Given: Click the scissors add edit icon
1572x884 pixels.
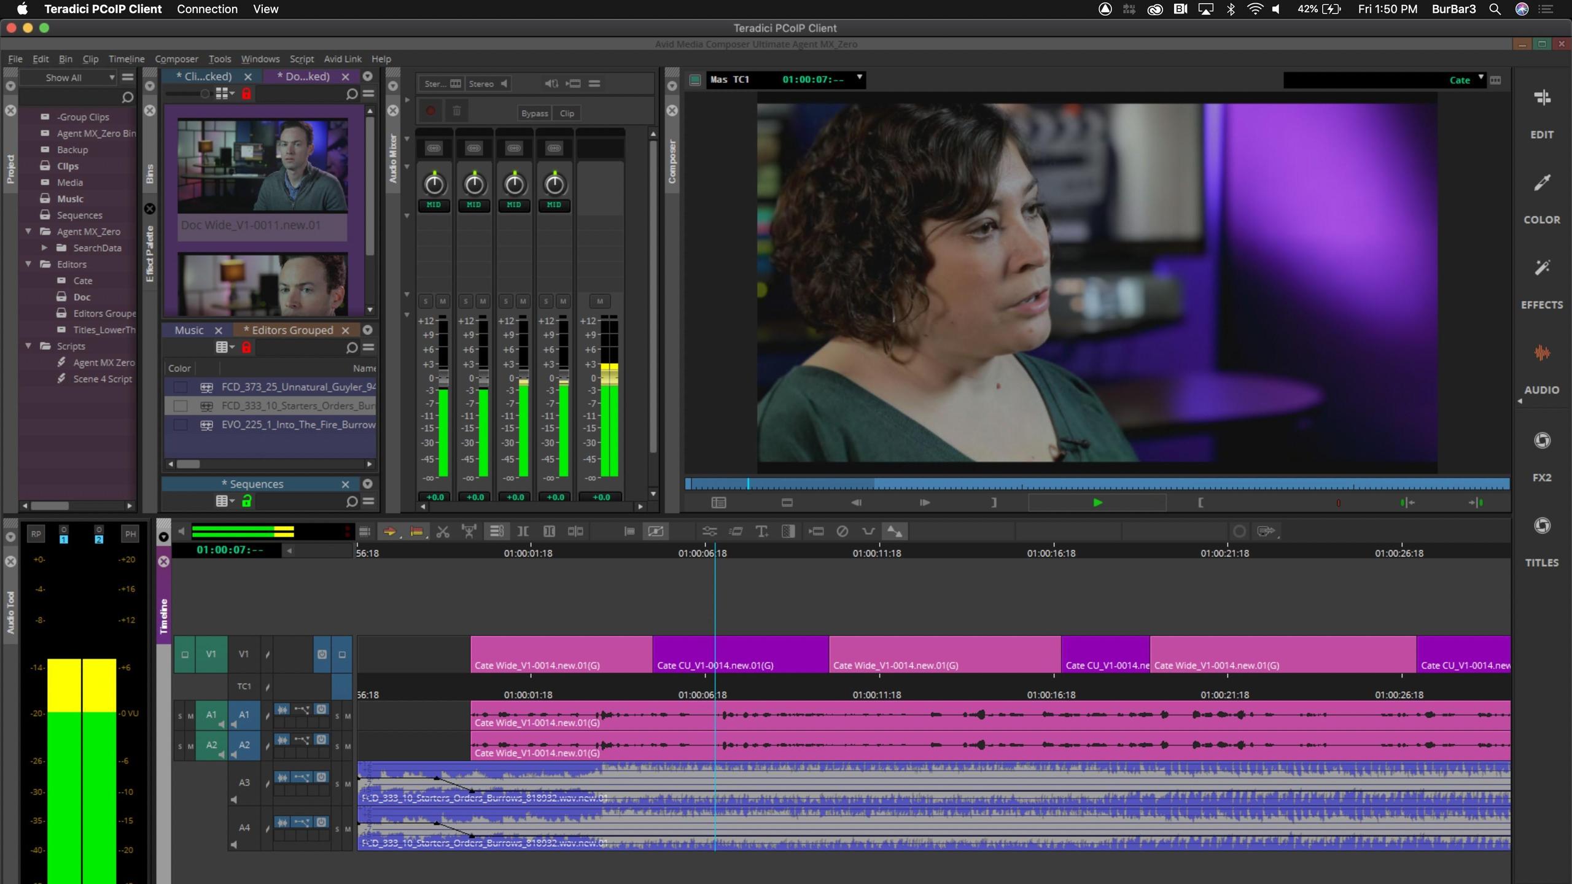Looking at the screenshot, I should (443, 532).
